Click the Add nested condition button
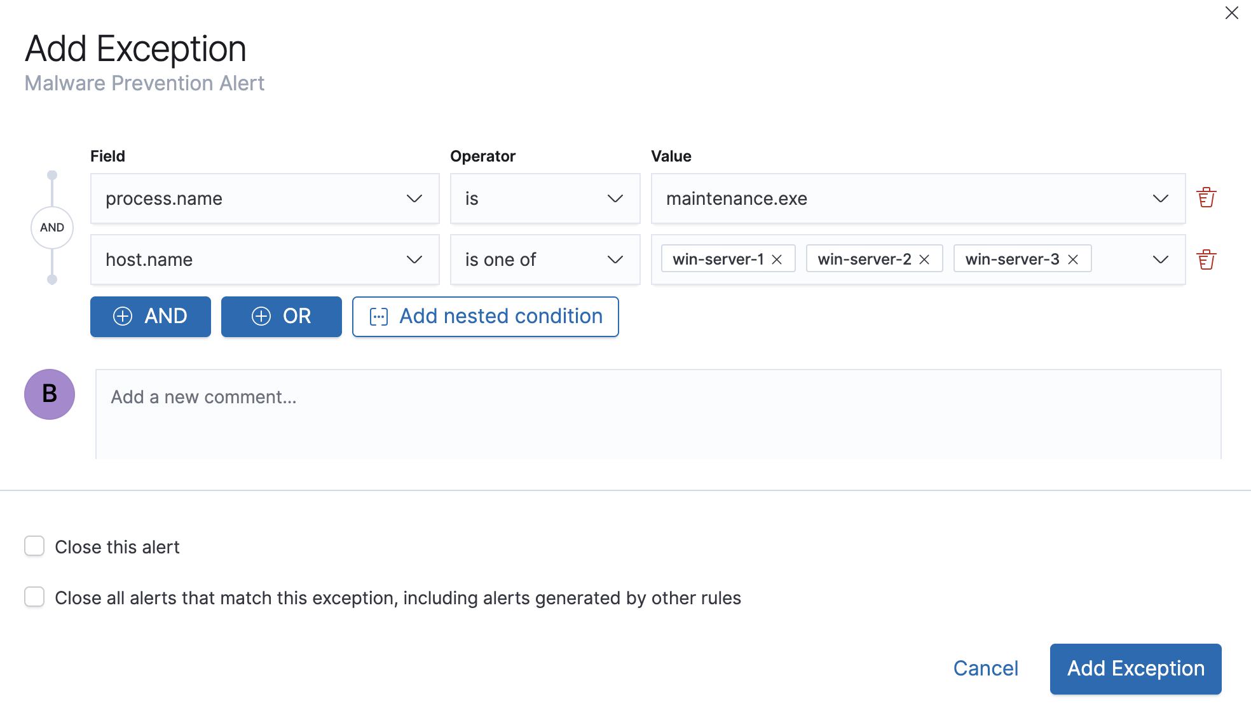The image size is (1251, 720). (485, 316)
